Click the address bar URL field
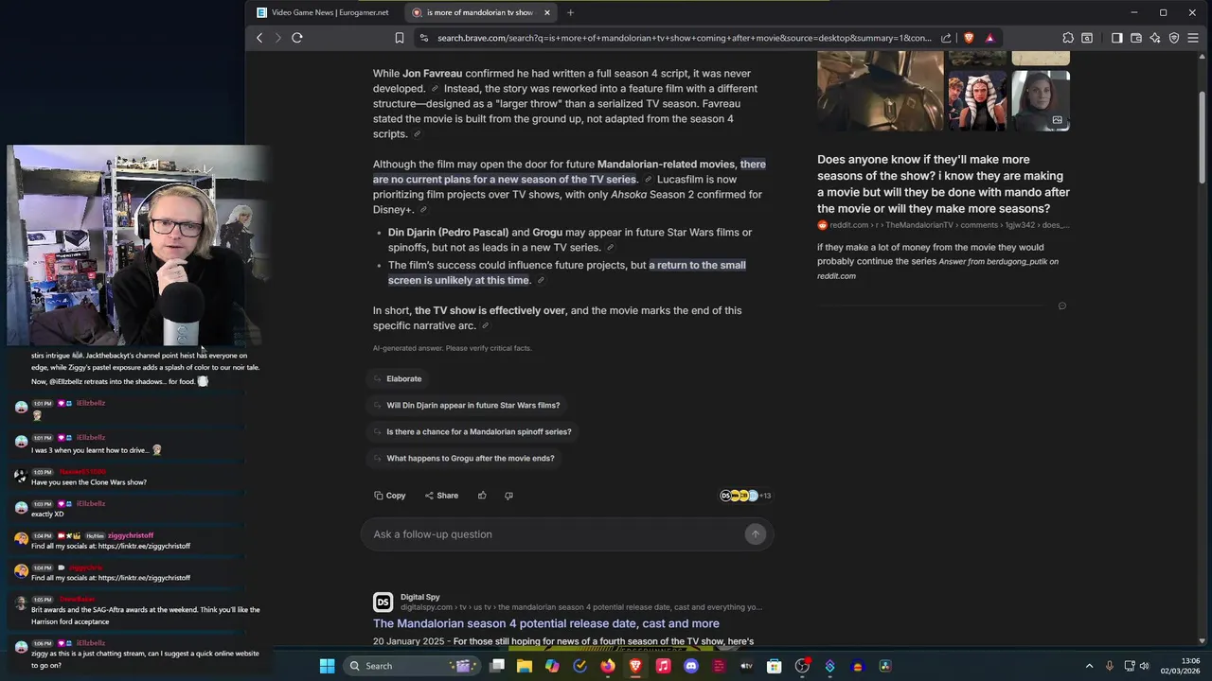The width and height of the screenshot is (1212, 681). (x=684, y=38)
